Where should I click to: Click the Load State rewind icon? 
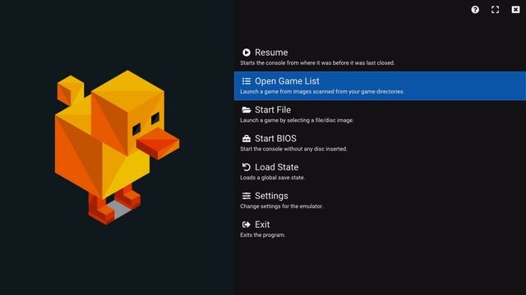coord(247,167)
